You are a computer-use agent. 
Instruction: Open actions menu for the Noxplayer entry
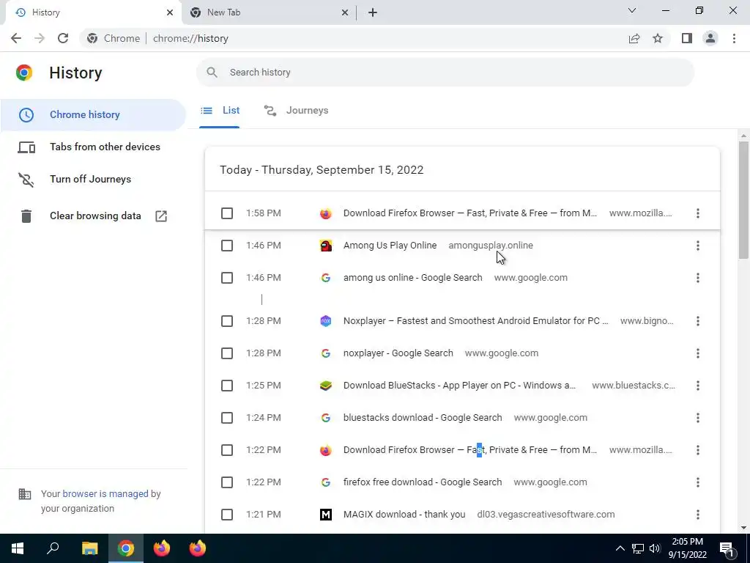click(x=698, y=321)
